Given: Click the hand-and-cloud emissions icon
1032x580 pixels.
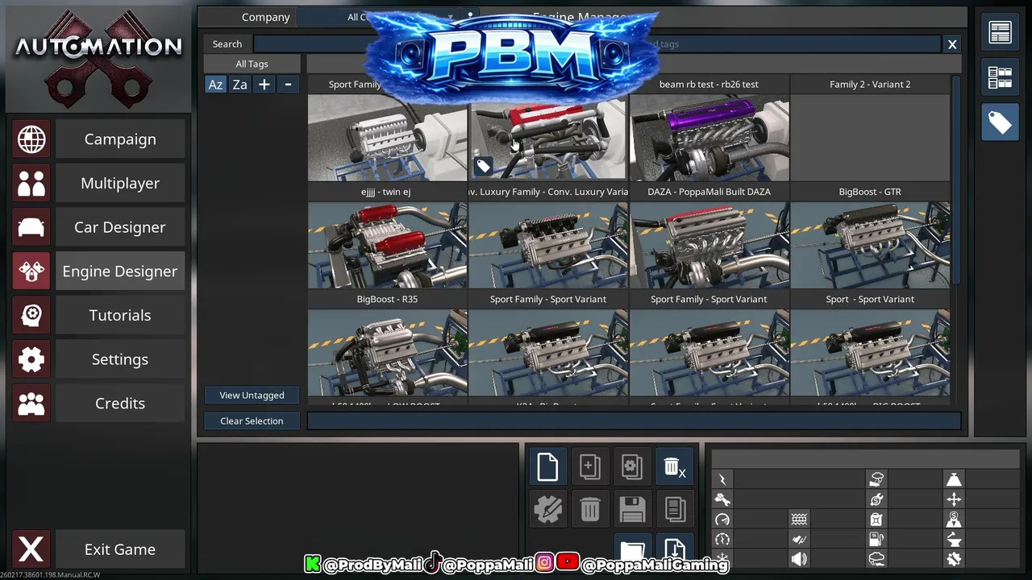Looking at the screenshot, I should [x=876, y=480].
